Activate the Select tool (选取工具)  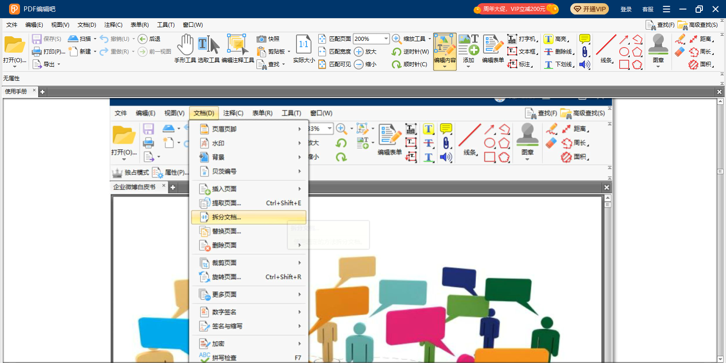click(208, 49)
